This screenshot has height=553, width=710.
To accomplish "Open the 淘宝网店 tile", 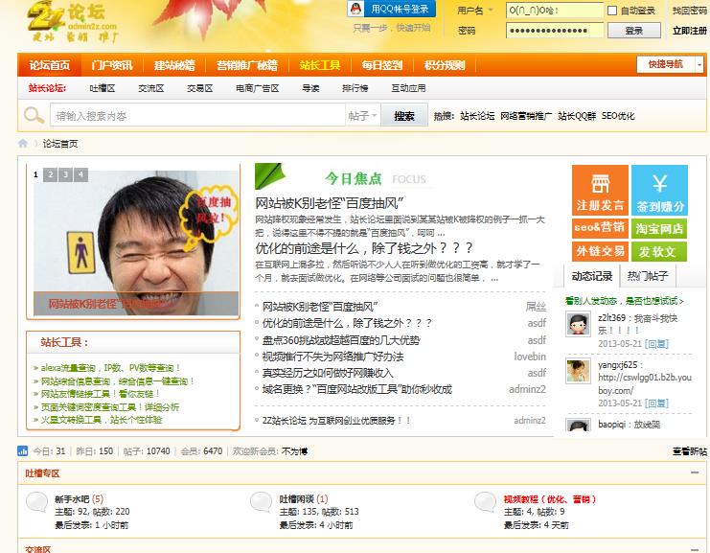I will (659, 228).
